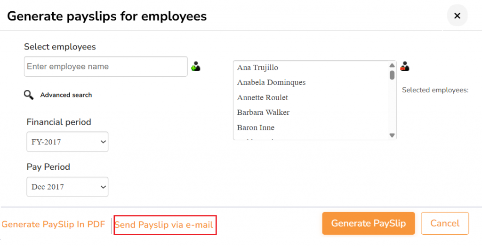Click the employee list scroll-up arrow
The width and height of the screenshot is (482, 246).
(x=392, y=65)
